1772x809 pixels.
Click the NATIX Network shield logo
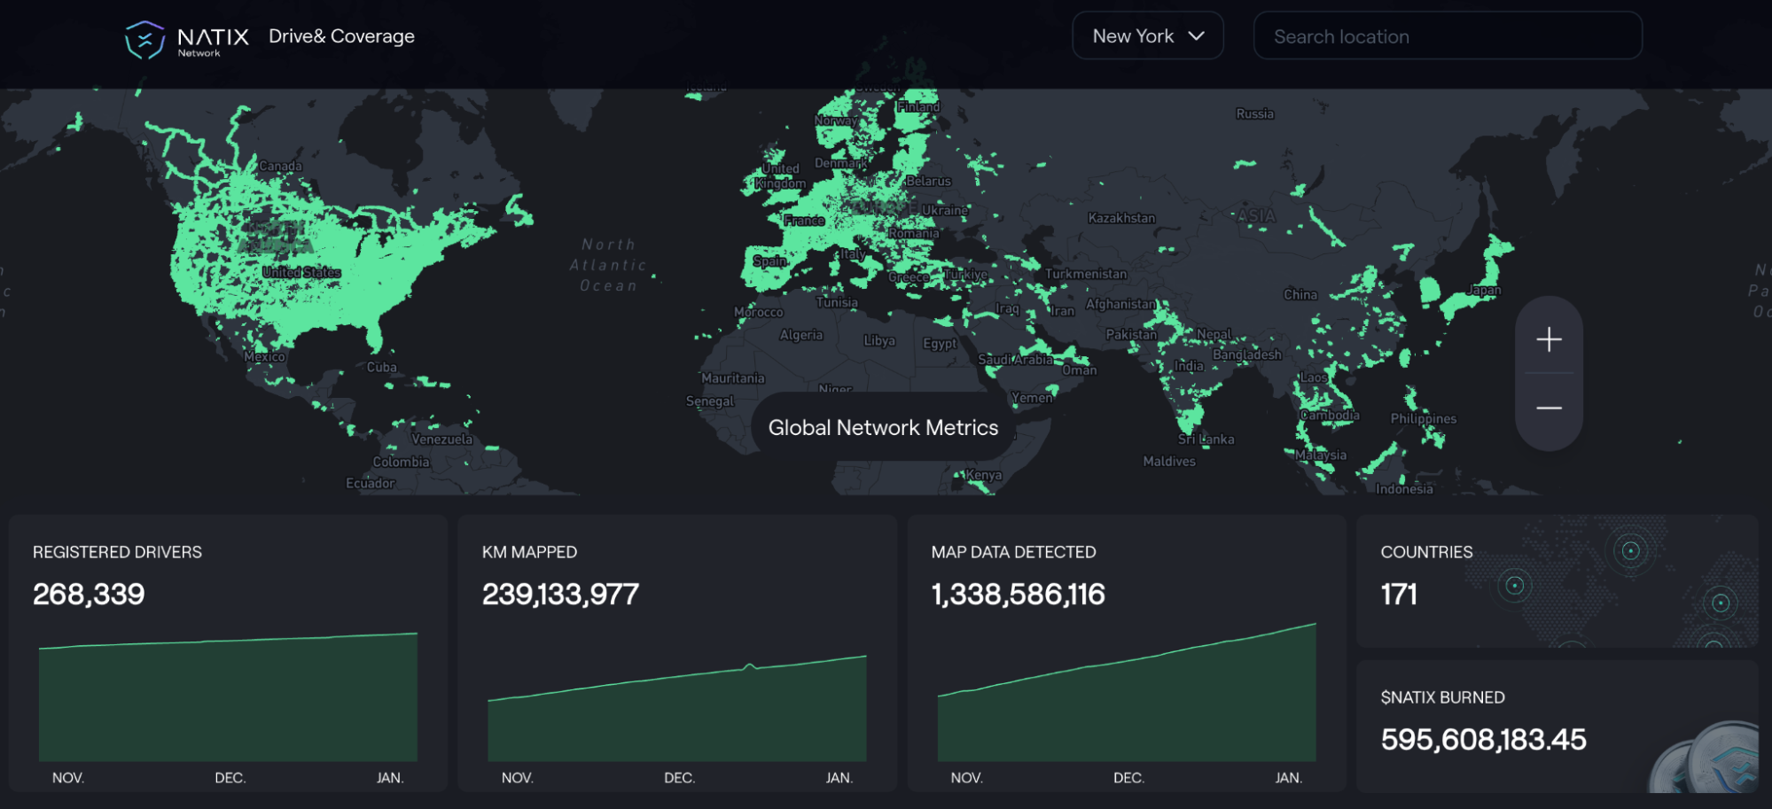pos(146,37)
